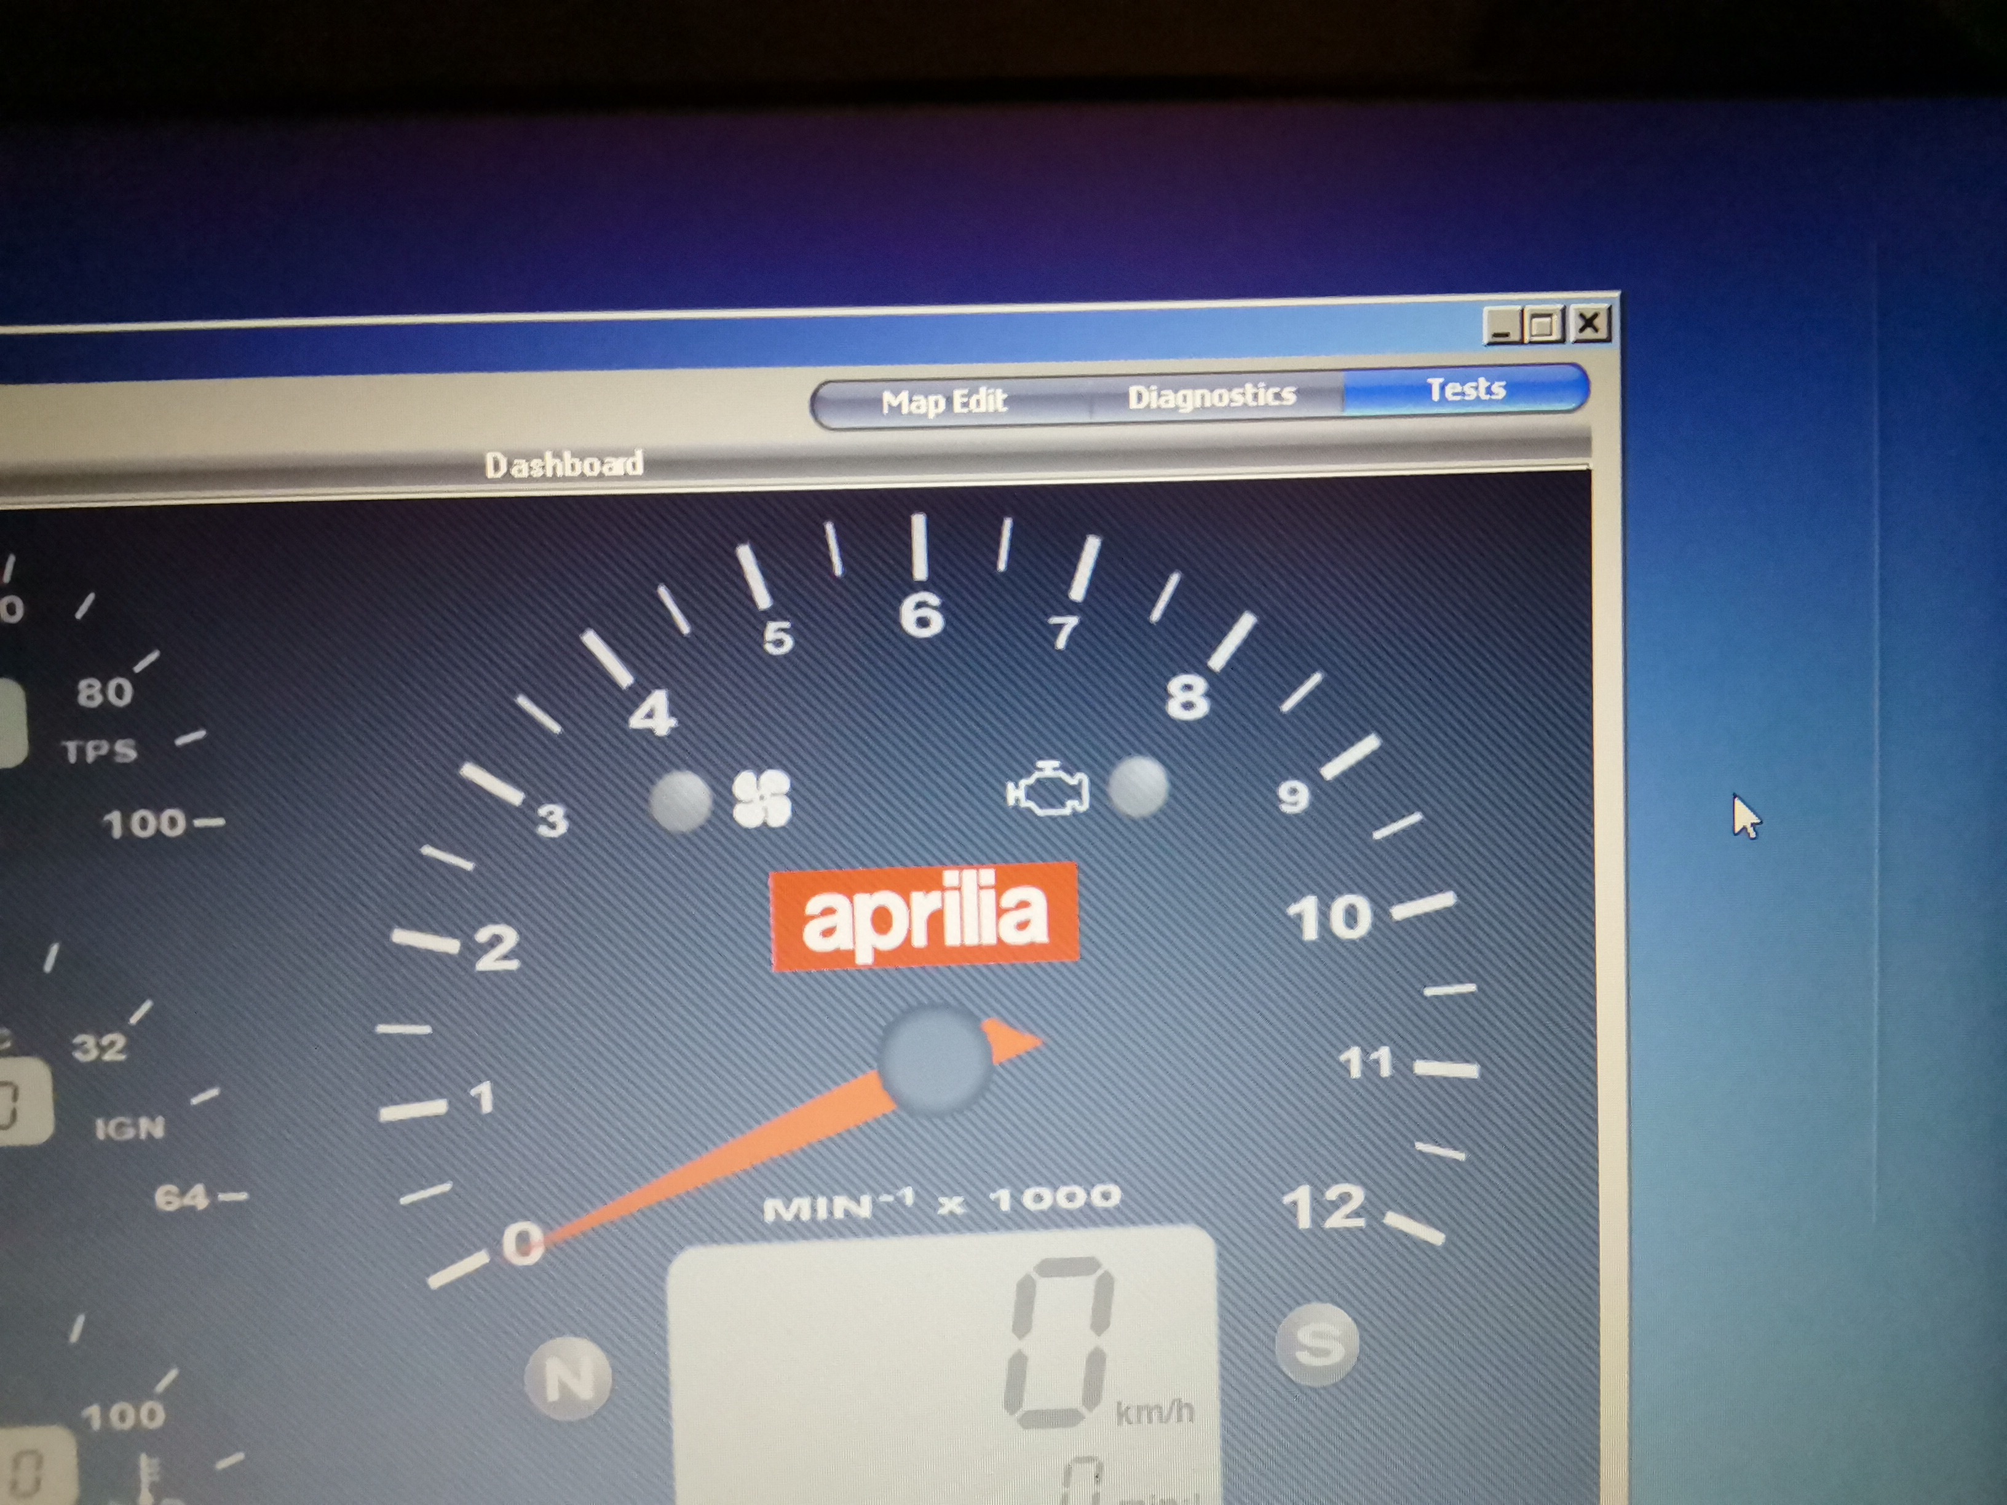Click the S indicator lamp

point(1318,1343)
